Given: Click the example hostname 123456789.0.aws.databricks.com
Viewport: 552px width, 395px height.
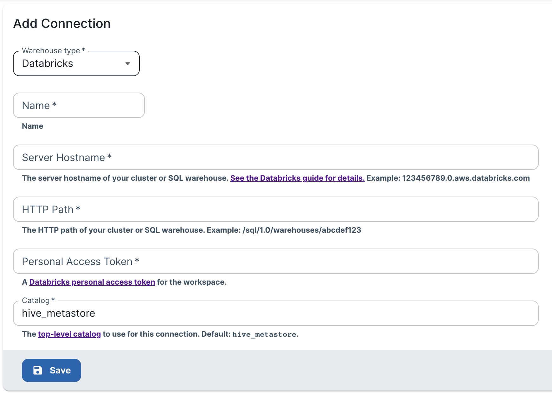Looking at the screenshot, I should coord(466,178).
